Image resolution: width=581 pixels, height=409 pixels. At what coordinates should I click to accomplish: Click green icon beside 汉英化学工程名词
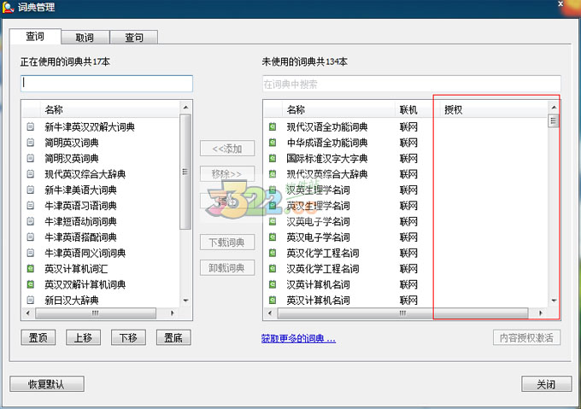[273, 269]
